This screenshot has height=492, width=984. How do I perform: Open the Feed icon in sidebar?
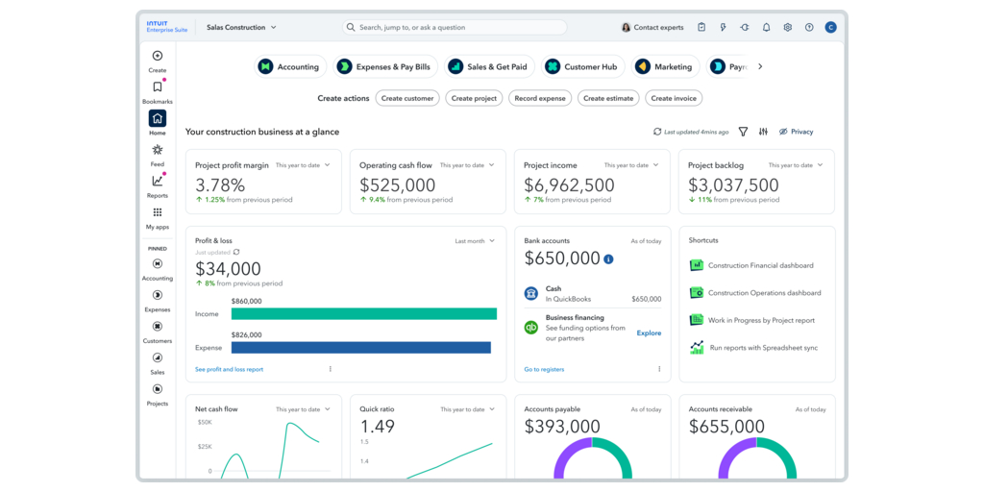click(158, 150)
